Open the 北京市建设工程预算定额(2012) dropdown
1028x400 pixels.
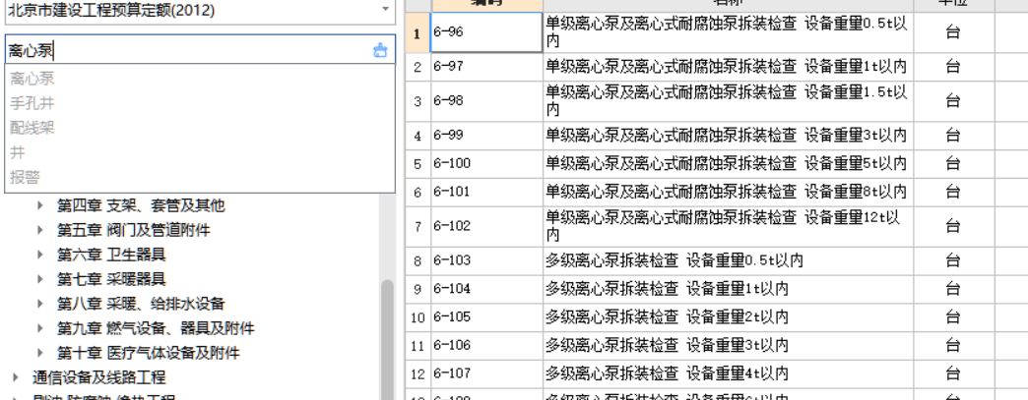pos(386,9)
